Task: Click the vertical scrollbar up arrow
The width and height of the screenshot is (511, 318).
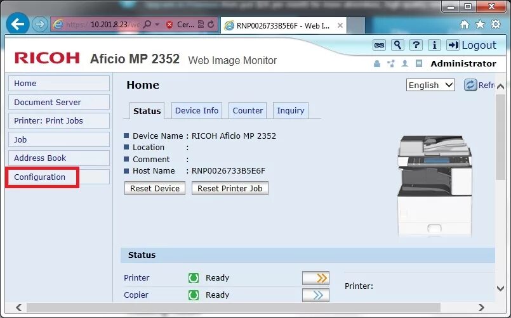Action: click(x=501, y=86)
